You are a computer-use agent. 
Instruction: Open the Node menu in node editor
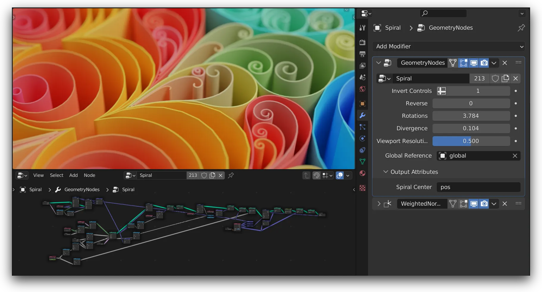(90, 175)
